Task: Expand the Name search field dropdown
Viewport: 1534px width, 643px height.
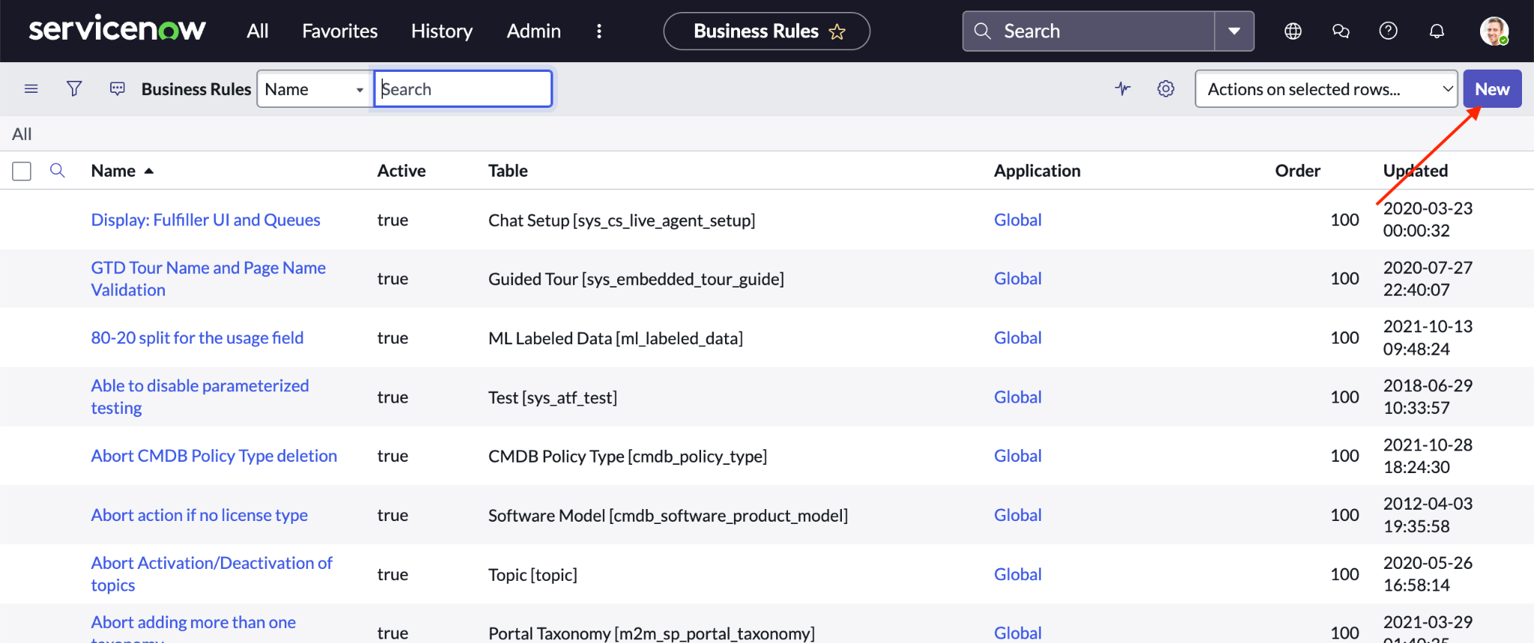Action: (314, 89)
